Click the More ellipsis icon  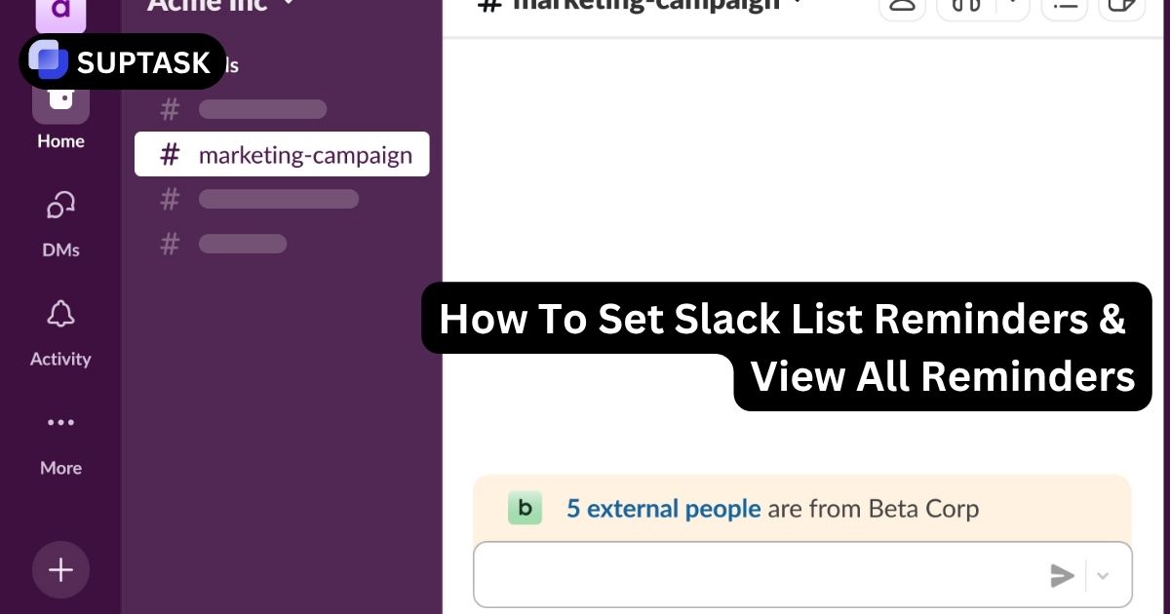click(x=60, y=422)
